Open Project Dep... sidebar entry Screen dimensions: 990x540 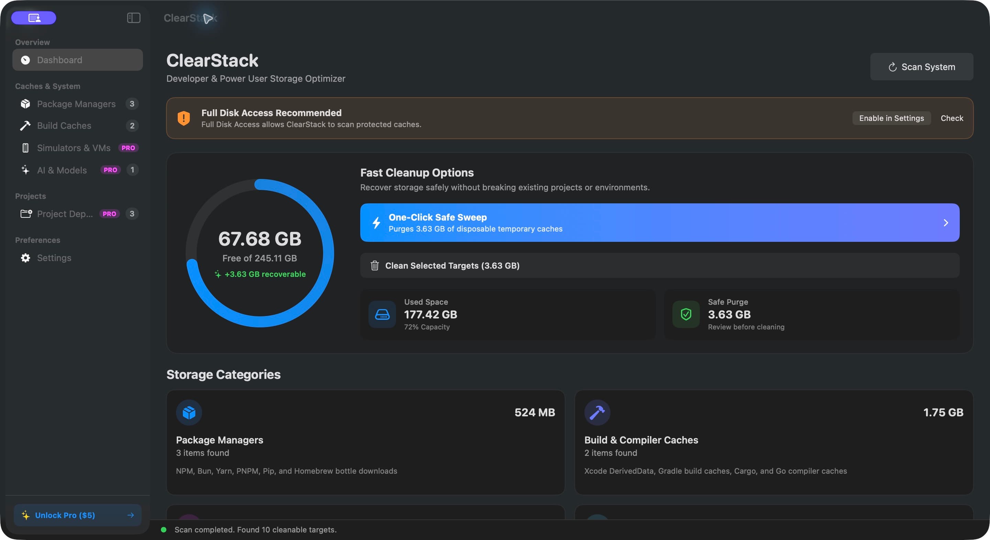pos(78,214)
